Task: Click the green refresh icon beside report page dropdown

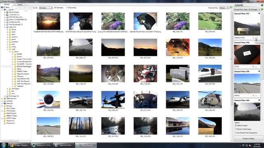Action: (x=262, y=9)
